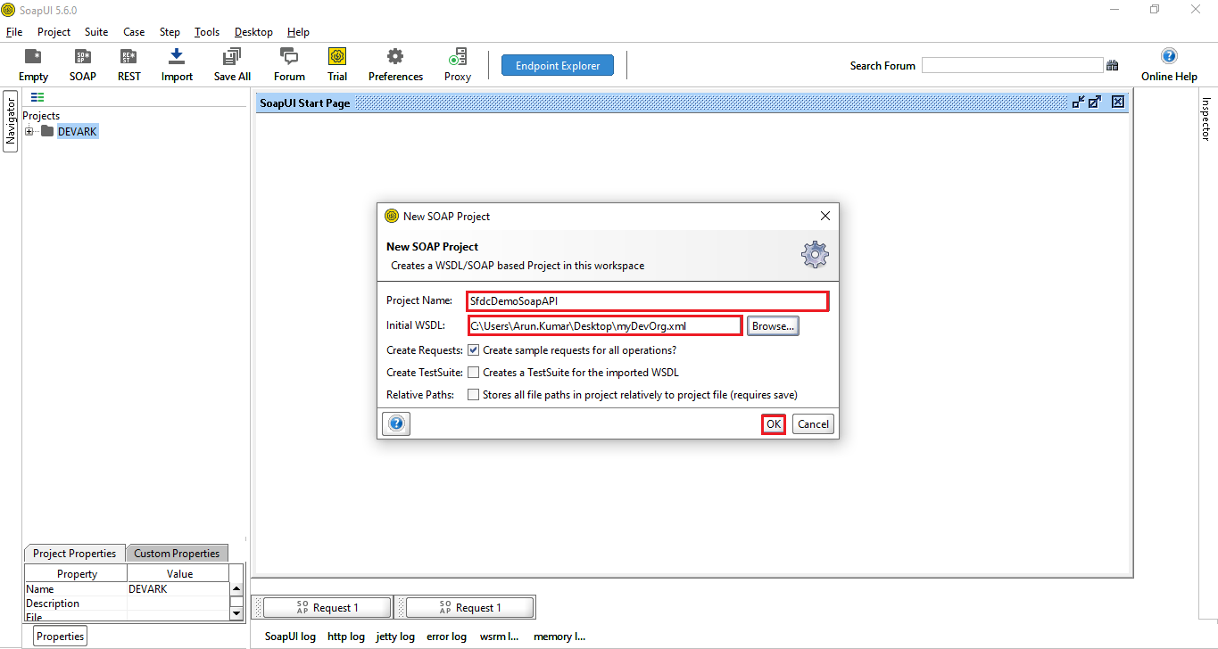Open the http log tab
Image resolution: width=1218 pixels, height=649 pixels.
[x=346, y=637]
